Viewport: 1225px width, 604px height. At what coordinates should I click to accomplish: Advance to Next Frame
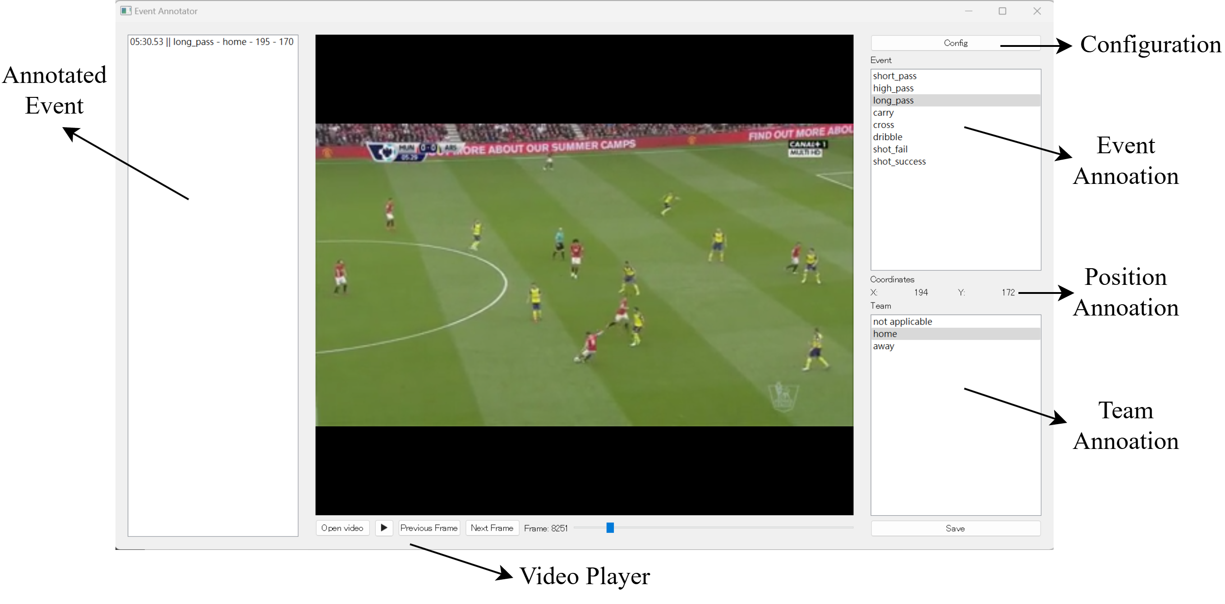491,528
